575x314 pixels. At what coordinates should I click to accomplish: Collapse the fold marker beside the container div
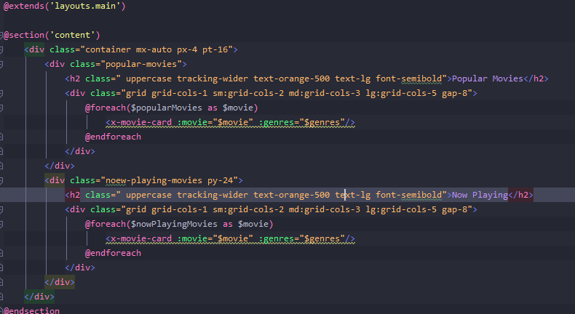click(1, 50)
